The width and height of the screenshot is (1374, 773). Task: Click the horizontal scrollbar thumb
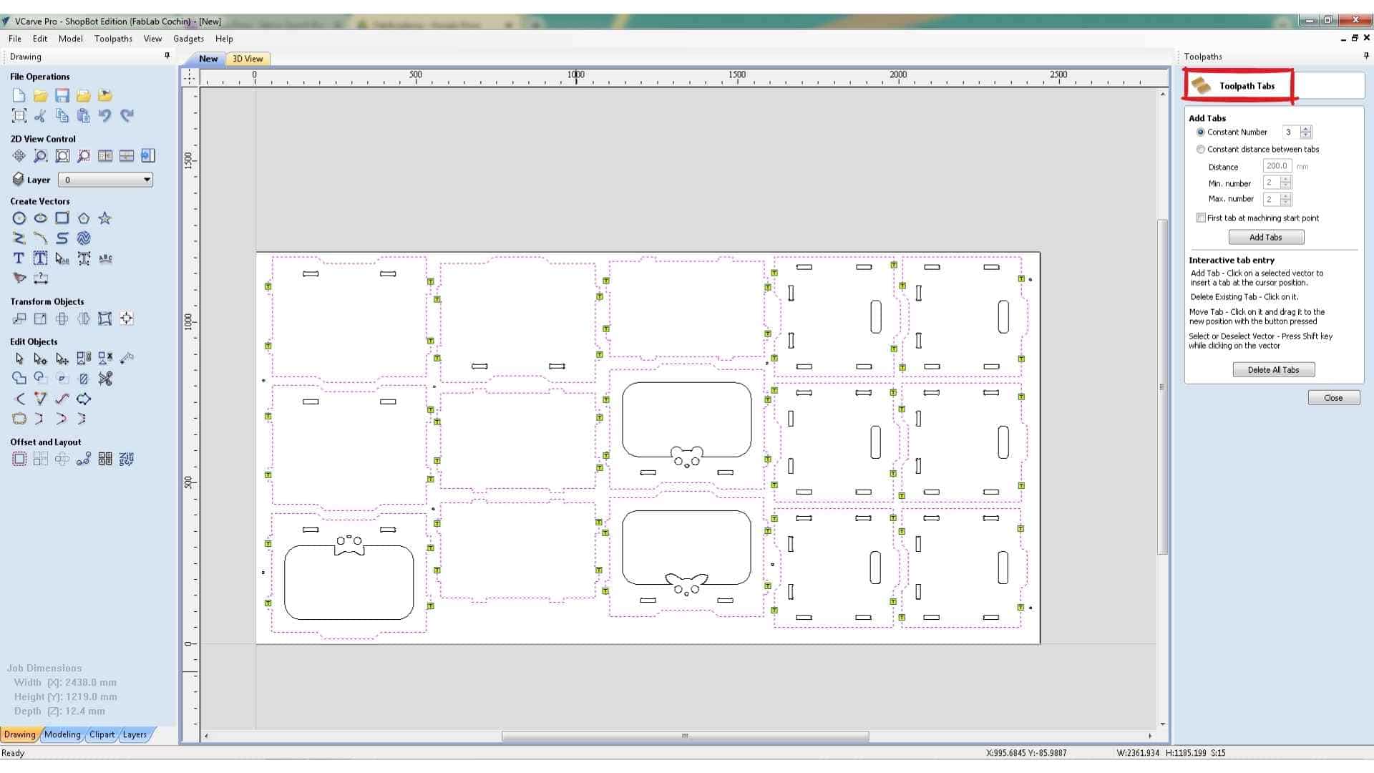click(x=685, y=736)
